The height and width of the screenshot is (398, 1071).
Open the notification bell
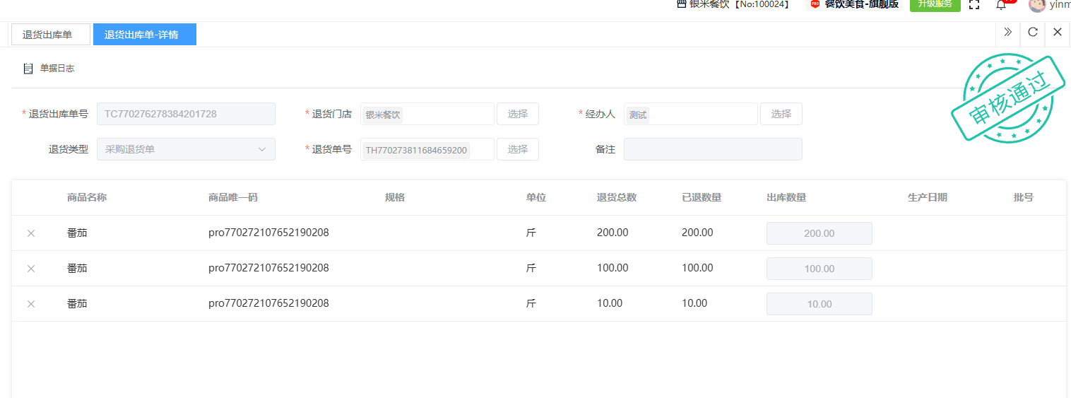coord(1001,5)
